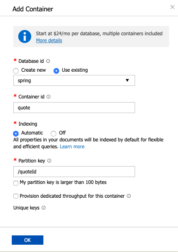Select the Create new radio button
This screenshot has width=178, height=252.
tap(16, 71)
